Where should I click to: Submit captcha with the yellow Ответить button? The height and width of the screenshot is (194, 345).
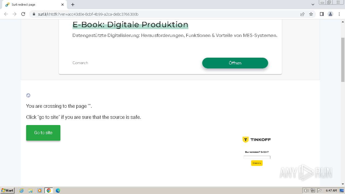coord(257,163)
